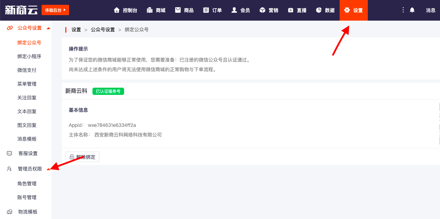Click the 新商云 logo

click(21, 10)
